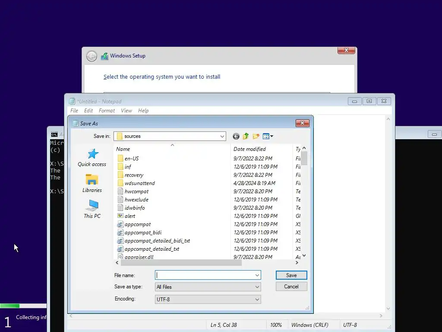
Task: Open Quick access in places bar
Action: [92, 157]
